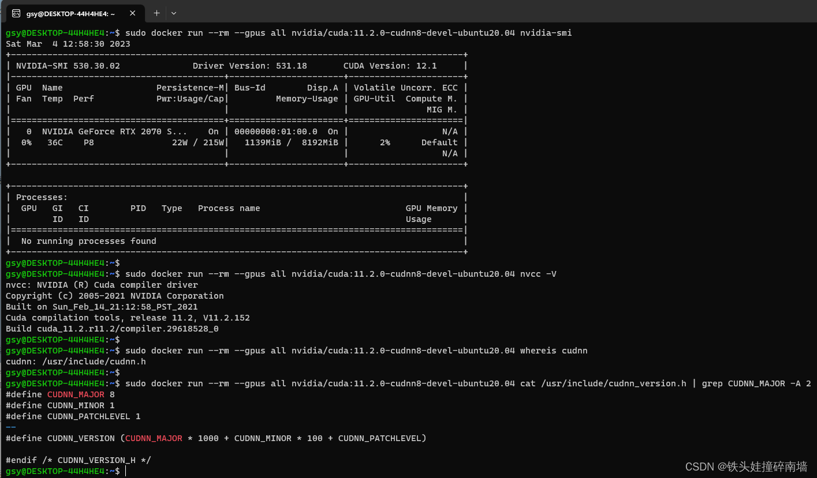
Task: Click the 00000000:01:00.0 bus ID
Action: (x=276, y=131)
